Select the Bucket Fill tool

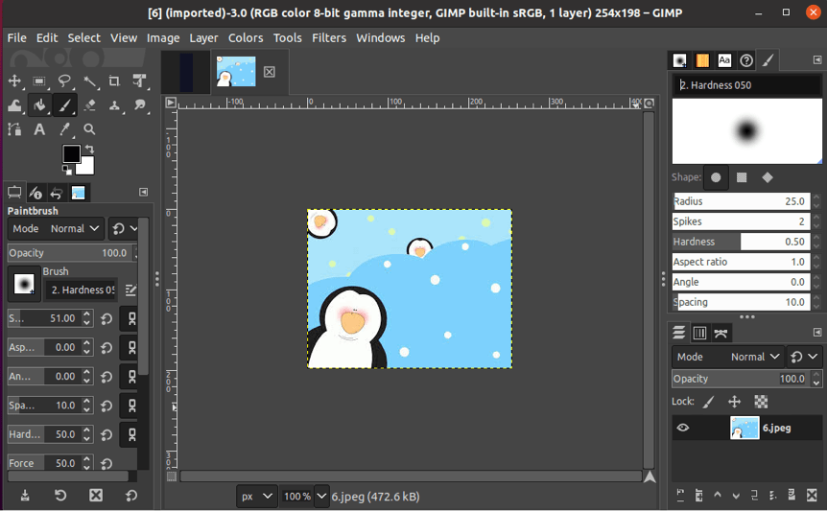click(x=39, y=105)
